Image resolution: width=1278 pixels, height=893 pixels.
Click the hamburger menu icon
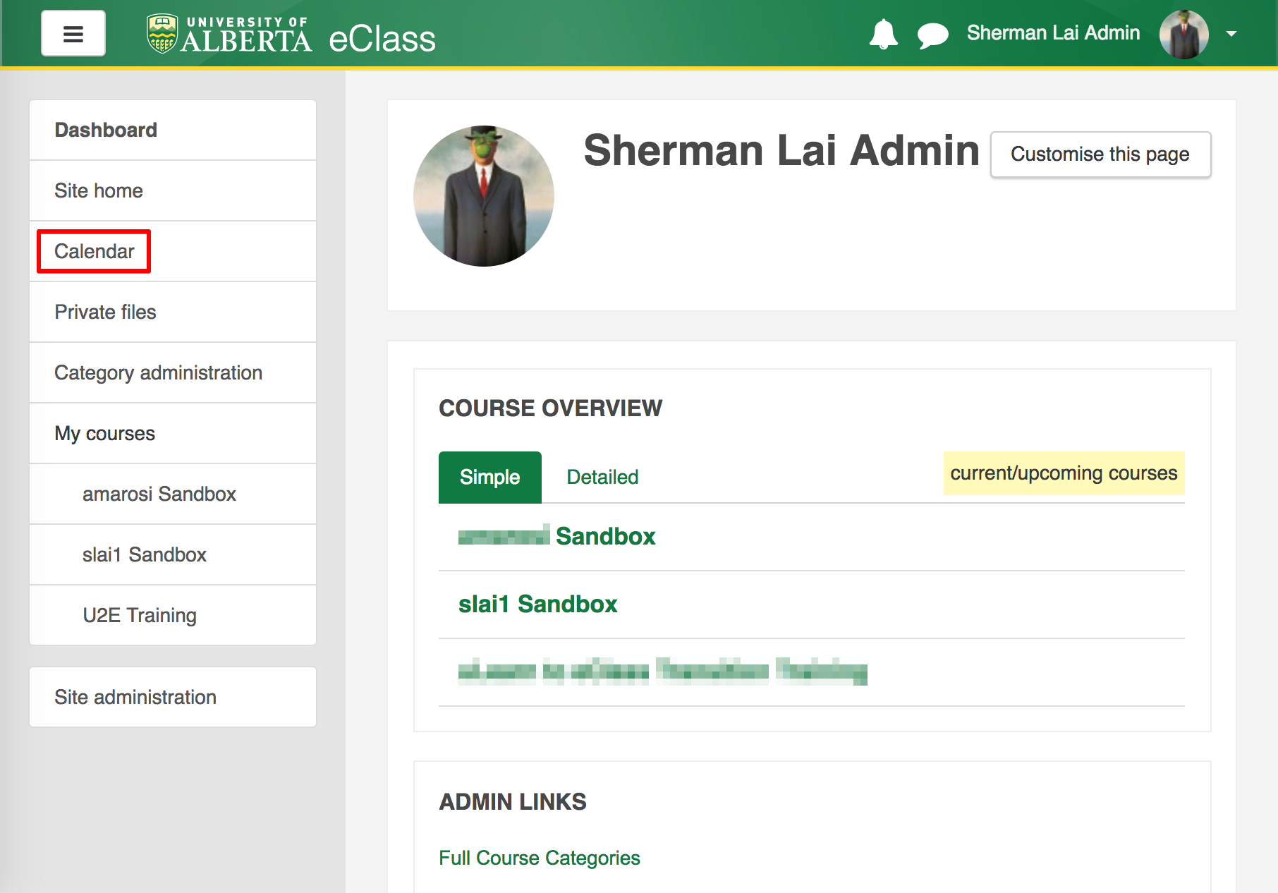click(x=73, y=33)
